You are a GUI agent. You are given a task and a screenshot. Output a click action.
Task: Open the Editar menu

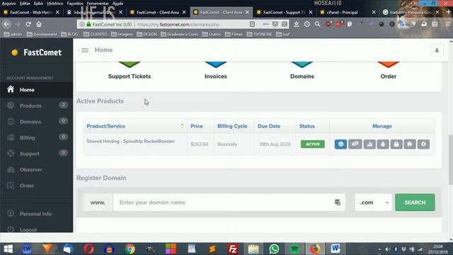(25, 4)
